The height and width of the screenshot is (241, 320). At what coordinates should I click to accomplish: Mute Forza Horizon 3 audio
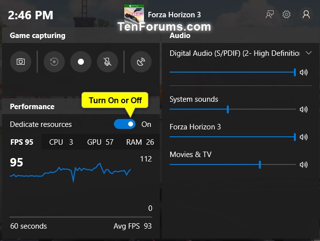point(304,137)
